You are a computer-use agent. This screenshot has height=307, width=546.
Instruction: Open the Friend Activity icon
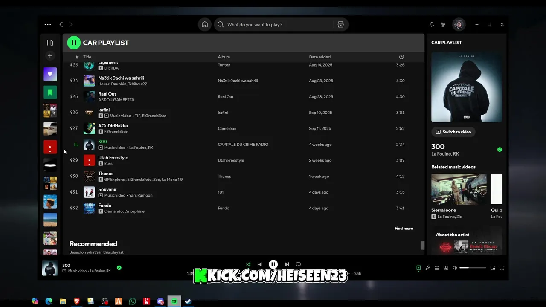443,25
